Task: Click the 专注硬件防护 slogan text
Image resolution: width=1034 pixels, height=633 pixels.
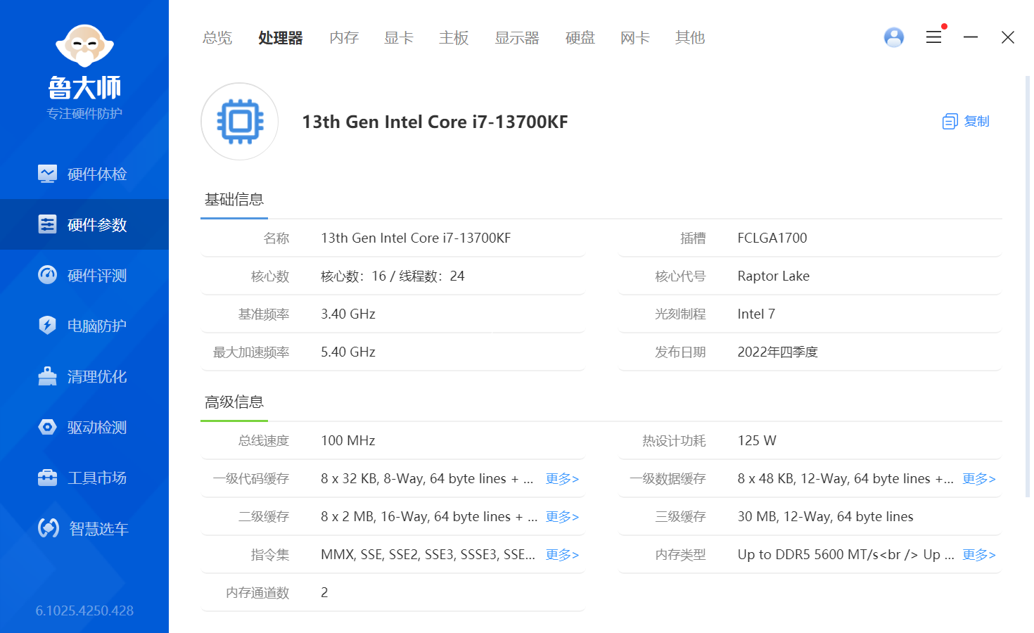Action: click(x=84, y=114)
